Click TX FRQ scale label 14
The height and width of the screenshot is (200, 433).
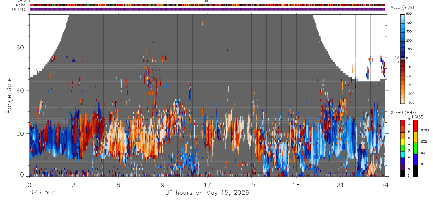408,144
